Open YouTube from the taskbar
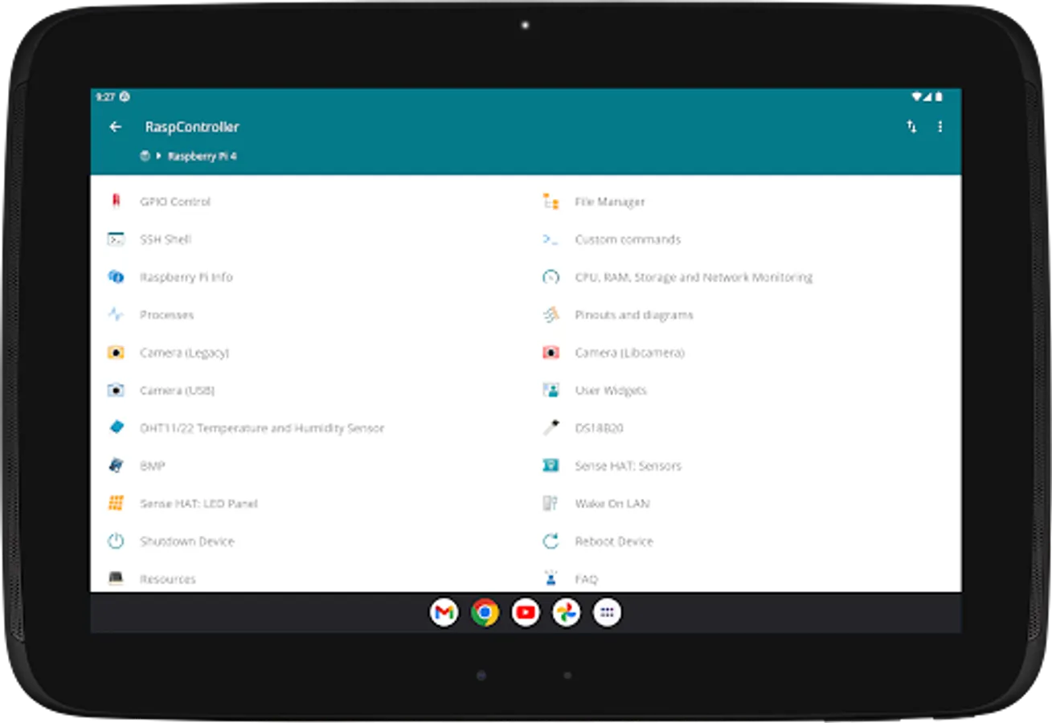 click(x=526, y=613)
